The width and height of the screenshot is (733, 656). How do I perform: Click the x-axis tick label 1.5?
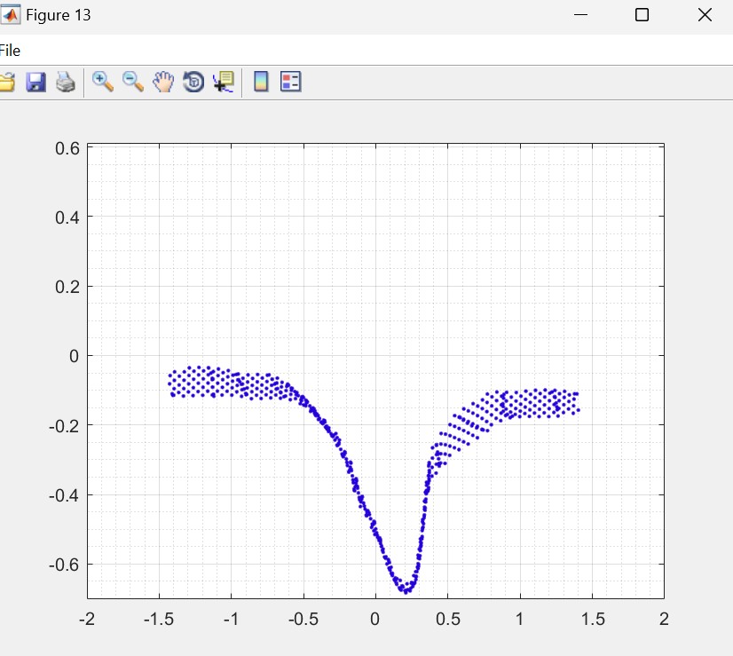tap(591, 618)
